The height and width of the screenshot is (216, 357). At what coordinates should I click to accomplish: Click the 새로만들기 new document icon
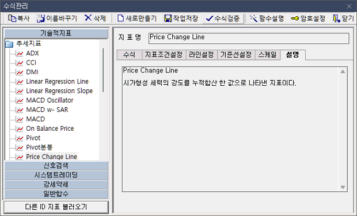click(120, 18)
